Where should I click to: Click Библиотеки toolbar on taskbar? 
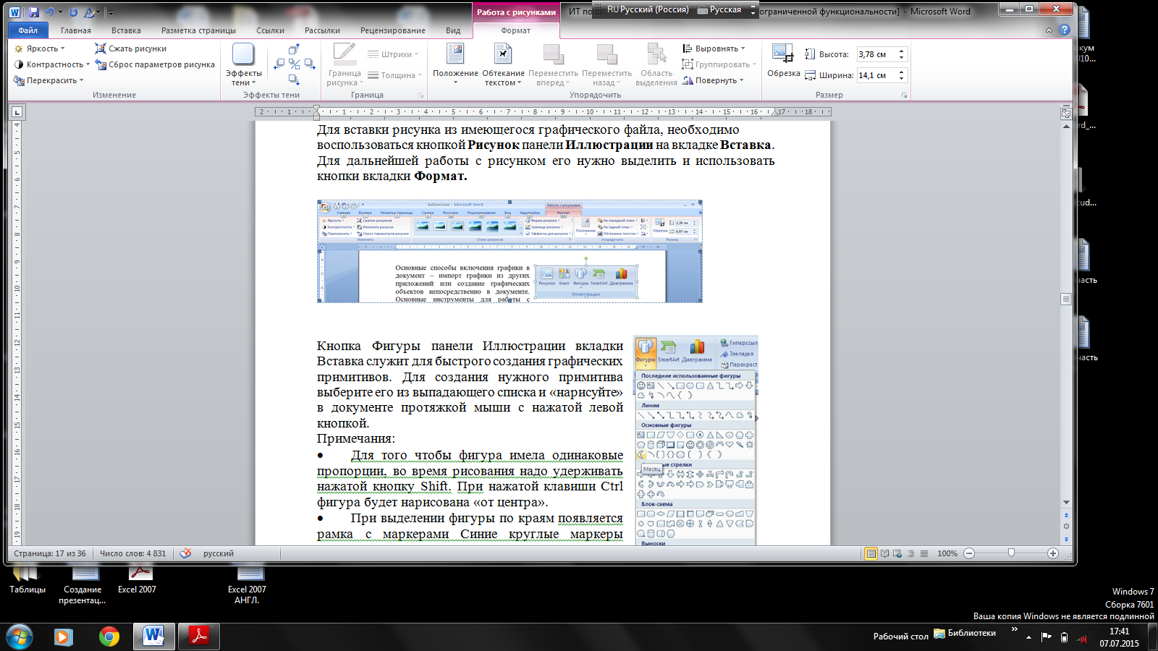click(965, 633)
